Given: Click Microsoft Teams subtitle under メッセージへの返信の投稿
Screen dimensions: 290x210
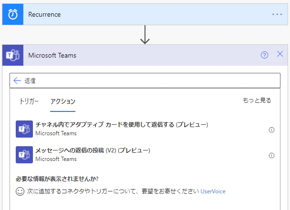Looking at the screenshot, I should (56, 159).
